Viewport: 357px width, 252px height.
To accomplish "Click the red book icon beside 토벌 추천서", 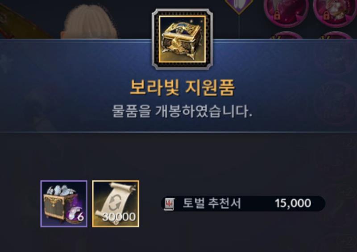I will point(170,204).
